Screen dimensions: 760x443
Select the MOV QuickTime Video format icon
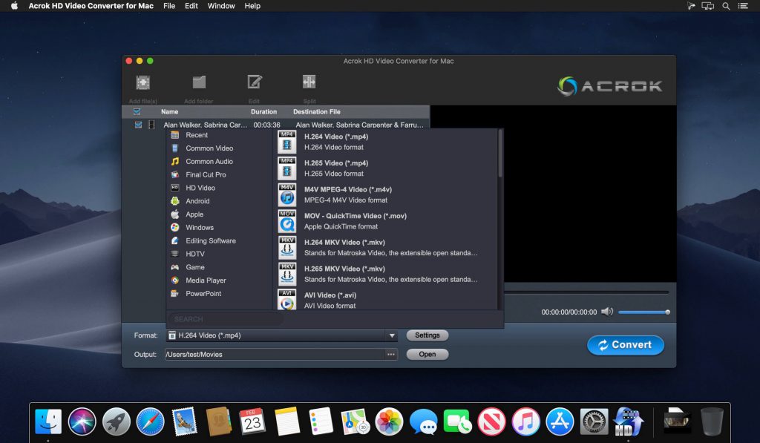click(287, 220)
